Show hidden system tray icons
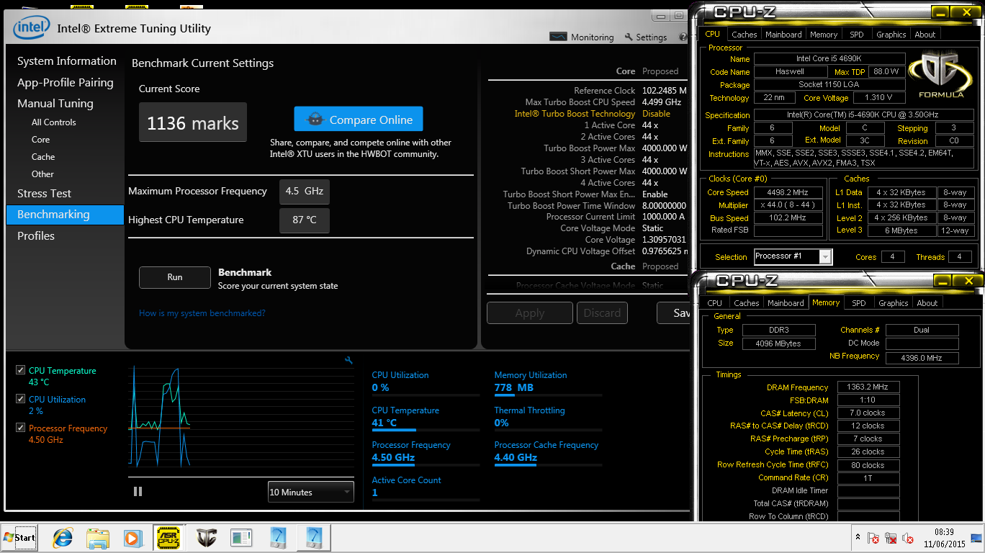 858,537
